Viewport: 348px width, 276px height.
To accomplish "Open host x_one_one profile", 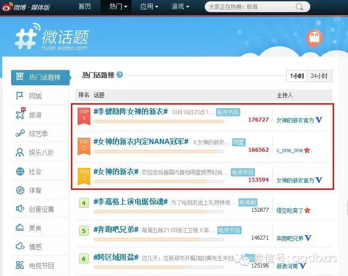I will click(x=290, y=150).
